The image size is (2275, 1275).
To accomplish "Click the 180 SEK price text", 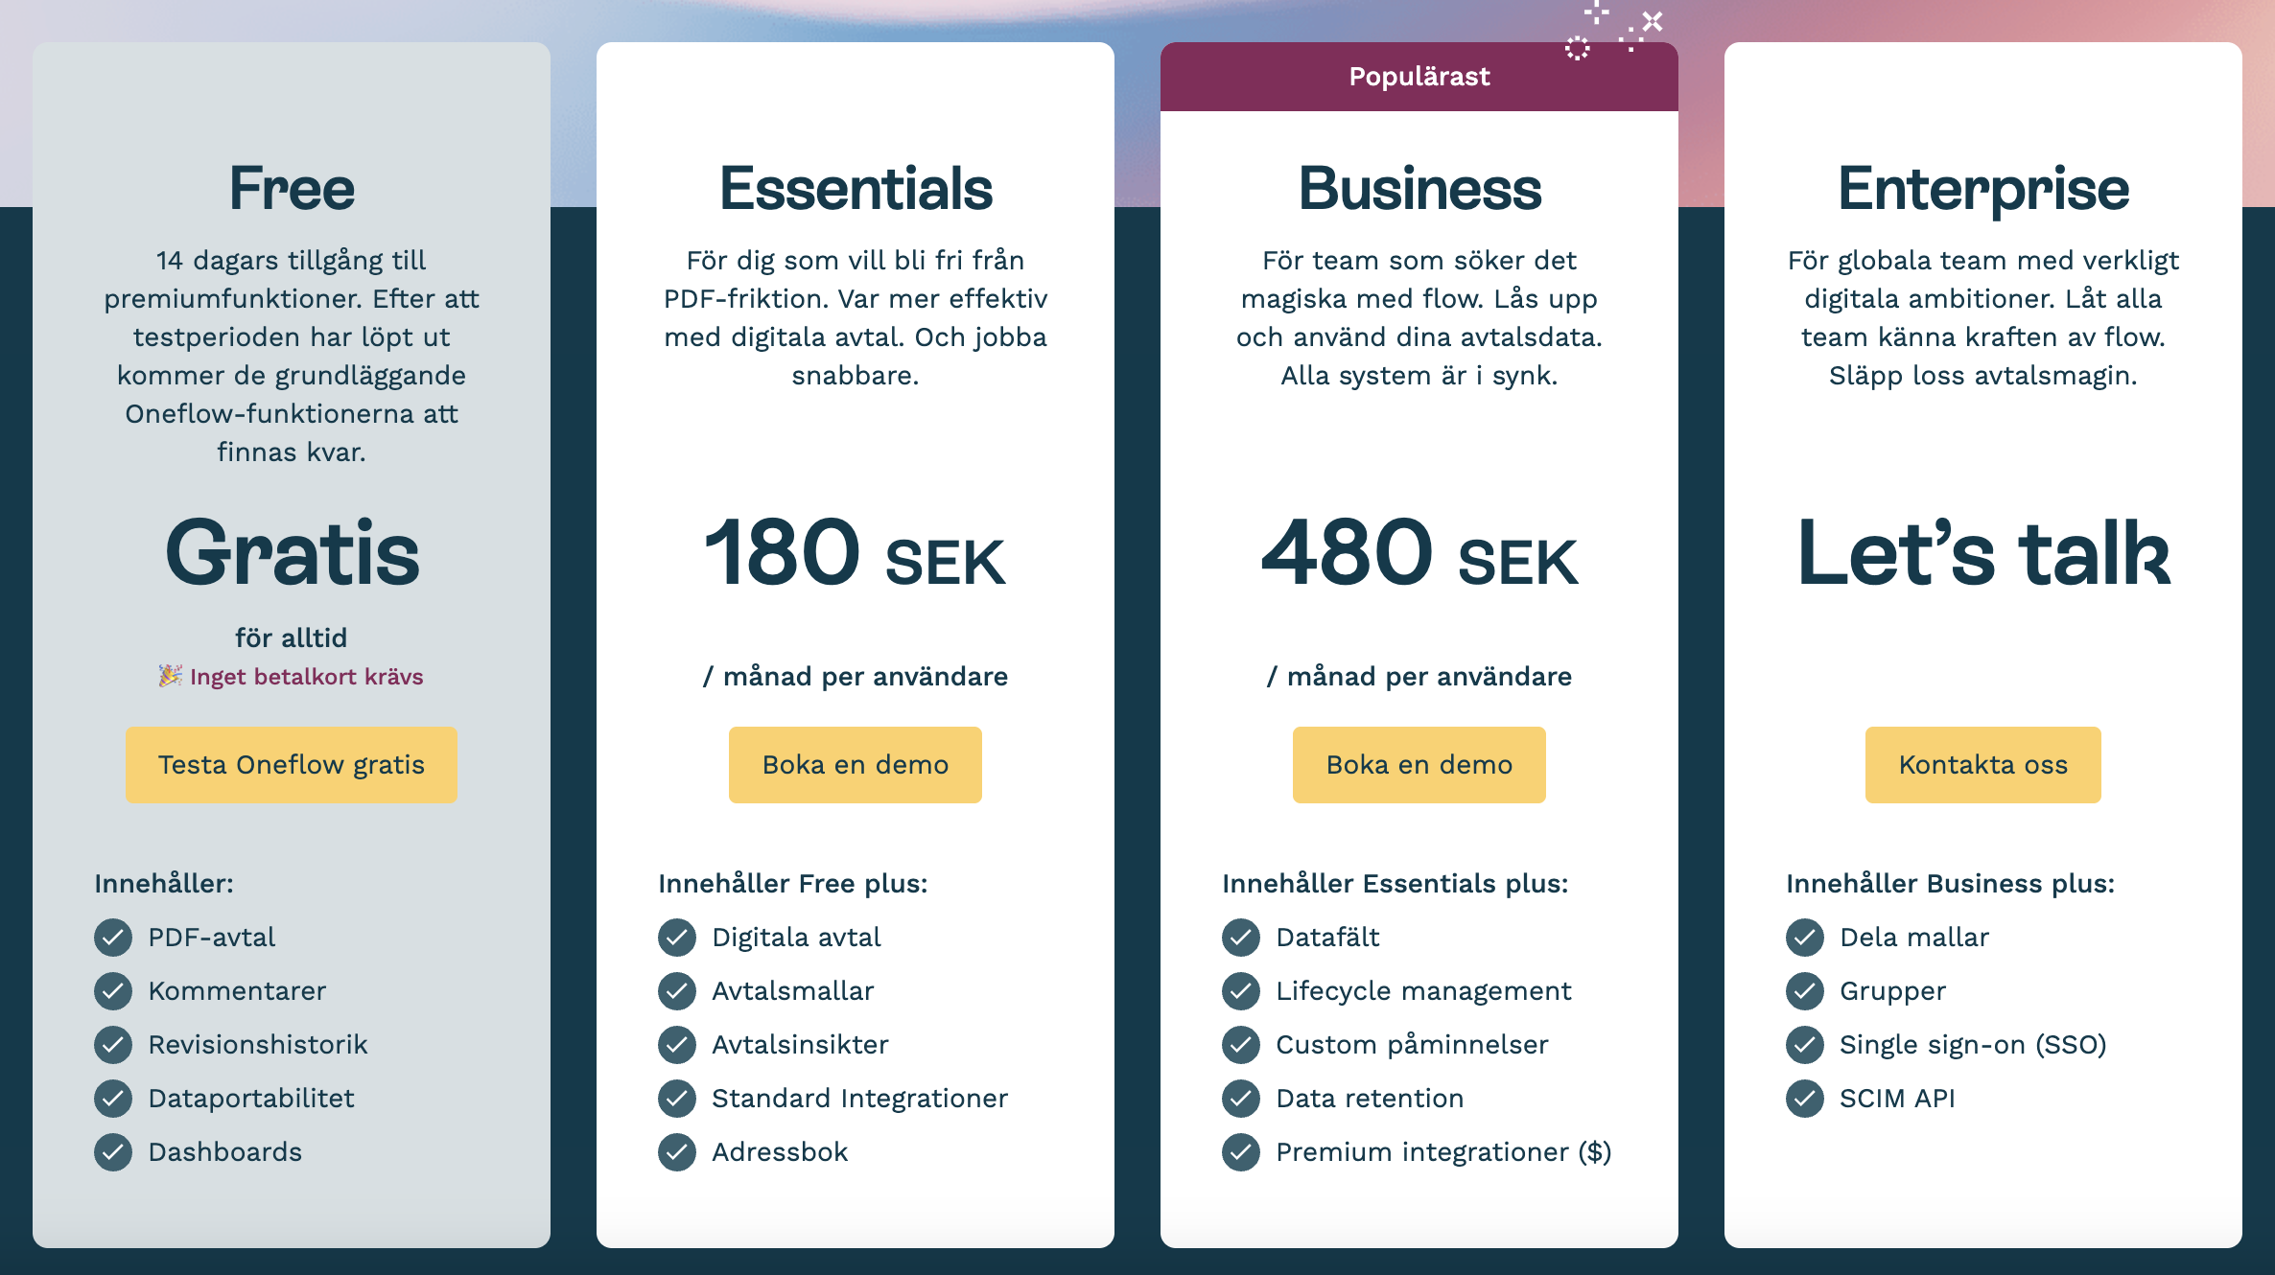I will 856,553.
